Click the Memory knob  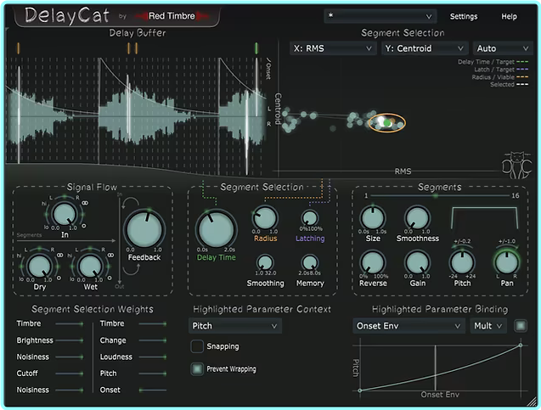click(x=309, y=263)
